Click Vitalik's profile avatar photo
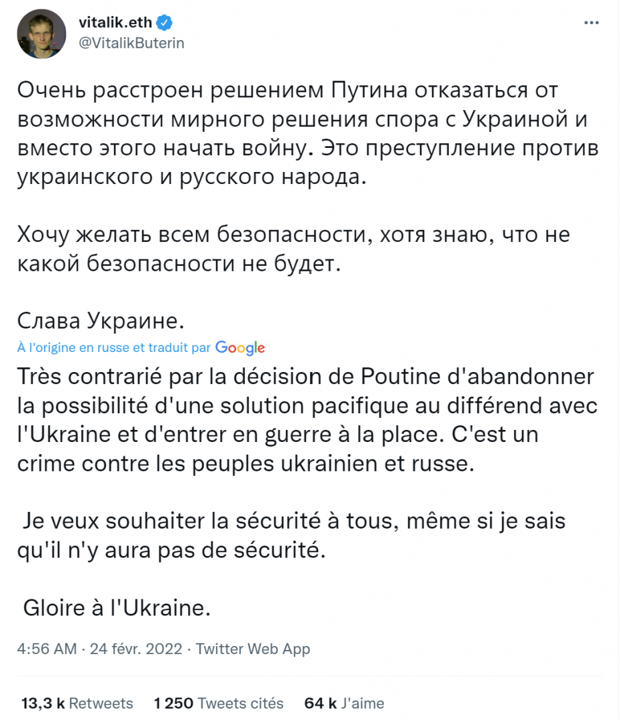620x720 pixels. 41,34
